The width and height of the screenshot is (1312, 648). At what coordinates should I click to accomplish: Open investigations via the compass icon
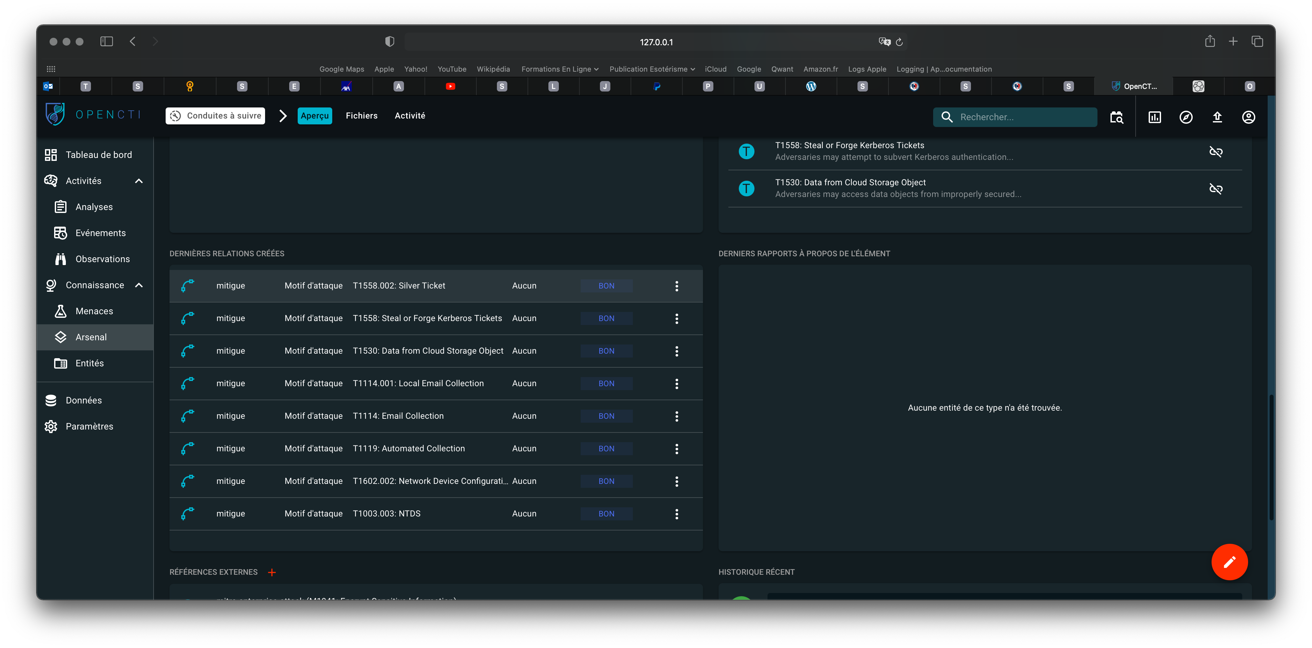[x=1186, y=117]
